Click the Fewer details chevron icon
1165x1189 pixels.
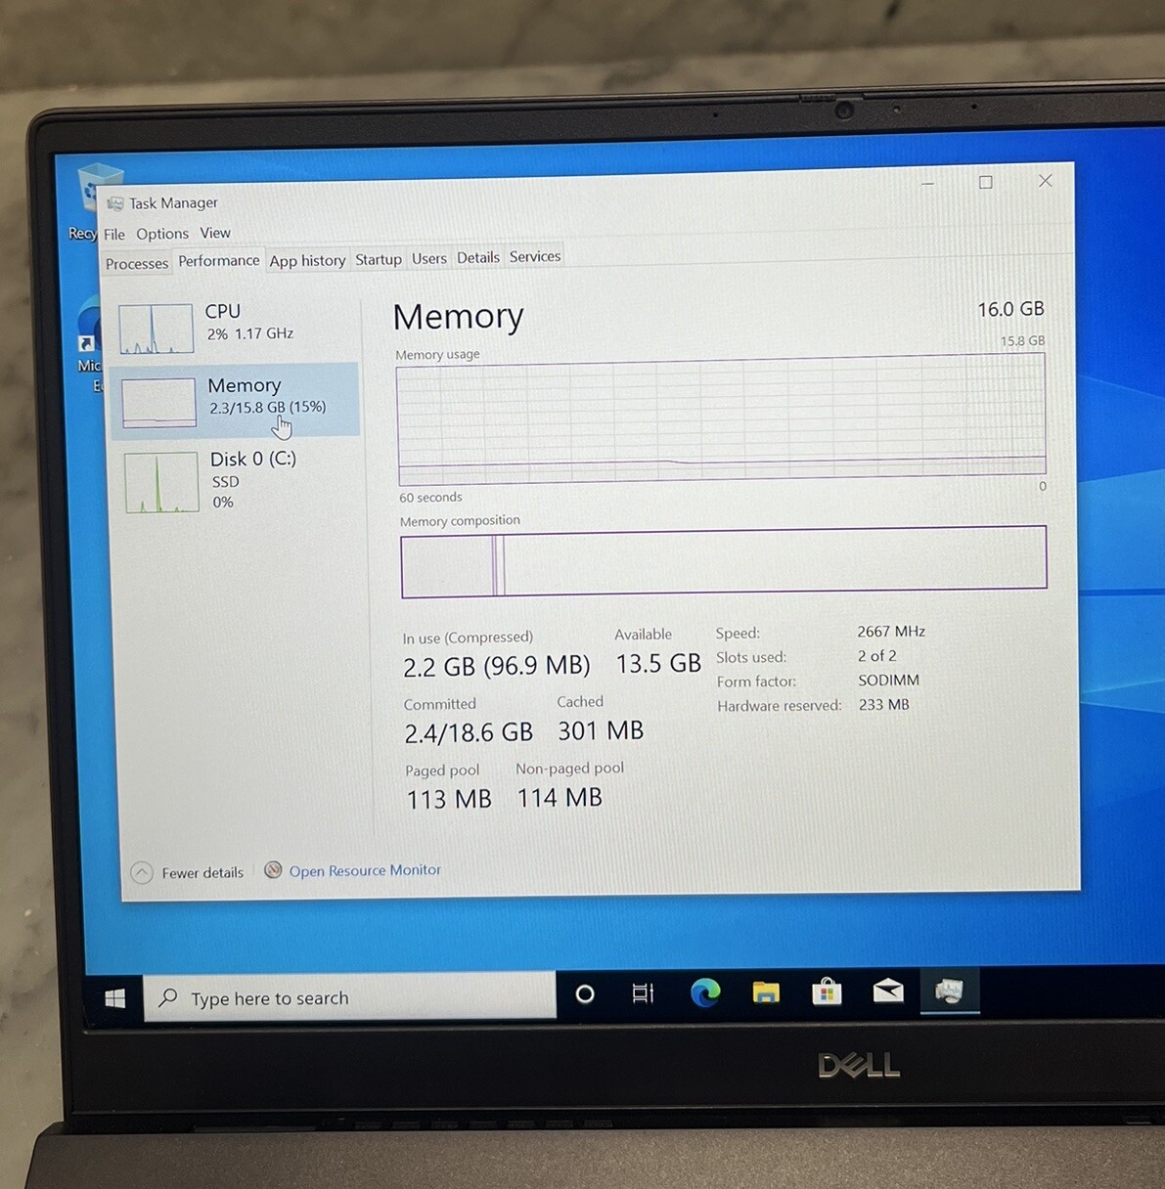(x=142, y=872)
